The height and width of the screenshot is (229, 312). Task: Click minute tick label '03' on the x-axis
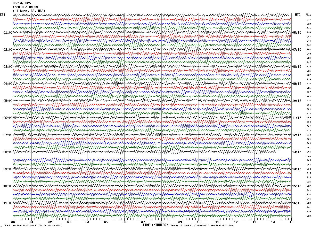[69, 222]
